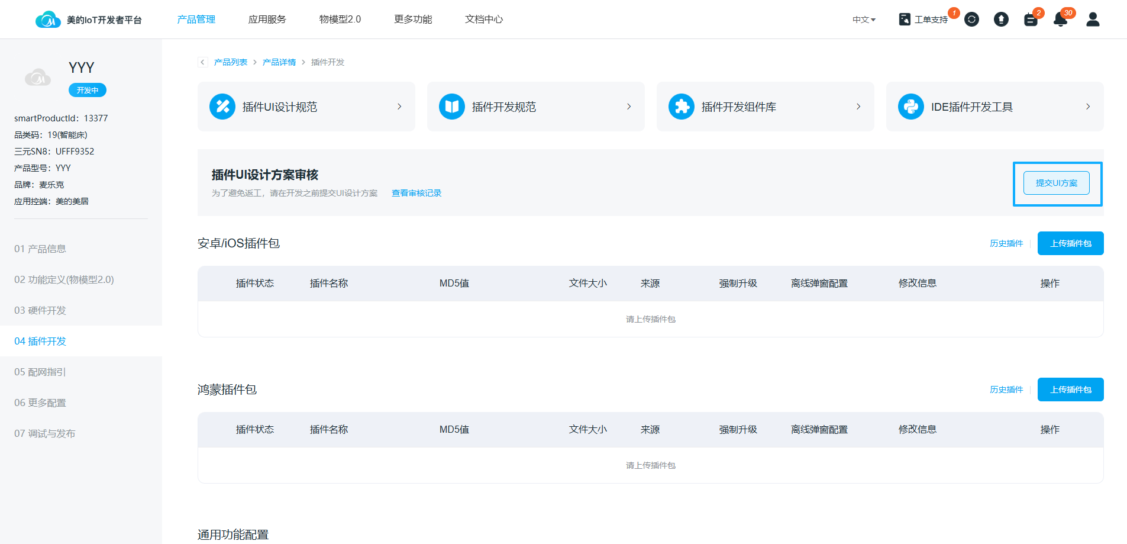Switch to the 应用服务 menu

coord(267,20)
